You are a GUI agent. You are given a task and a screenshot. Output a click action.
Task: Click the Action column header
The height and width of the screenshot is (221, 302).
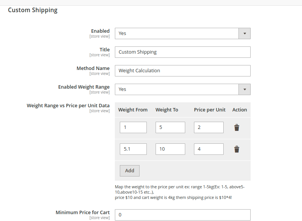(x=240, y=110)
